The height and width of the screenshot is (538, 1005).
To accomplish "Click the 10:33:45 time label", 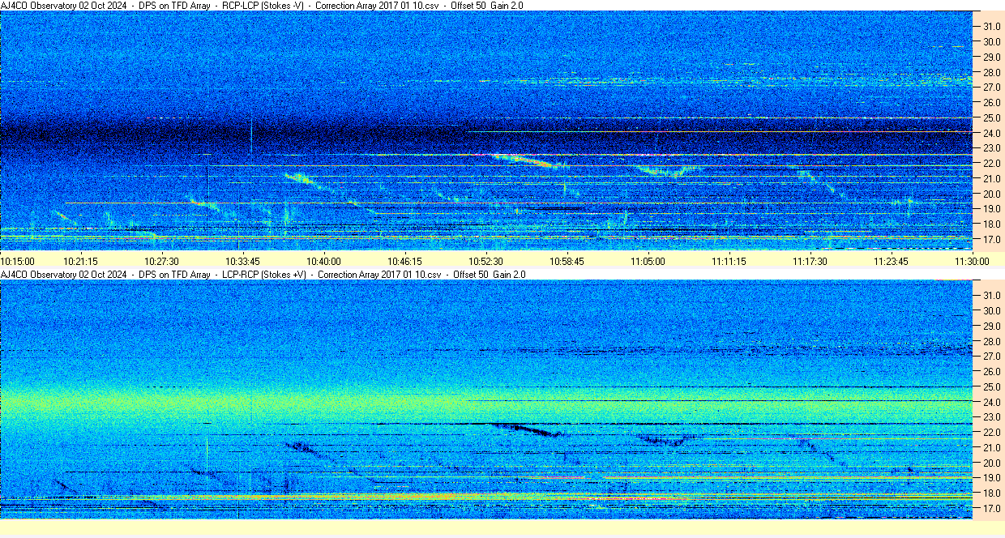I will 242,261.
